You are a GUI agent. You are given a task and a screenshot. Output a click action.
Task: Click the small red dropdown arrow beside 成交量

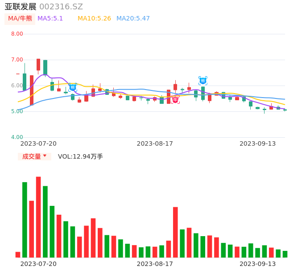coord(45,155)
